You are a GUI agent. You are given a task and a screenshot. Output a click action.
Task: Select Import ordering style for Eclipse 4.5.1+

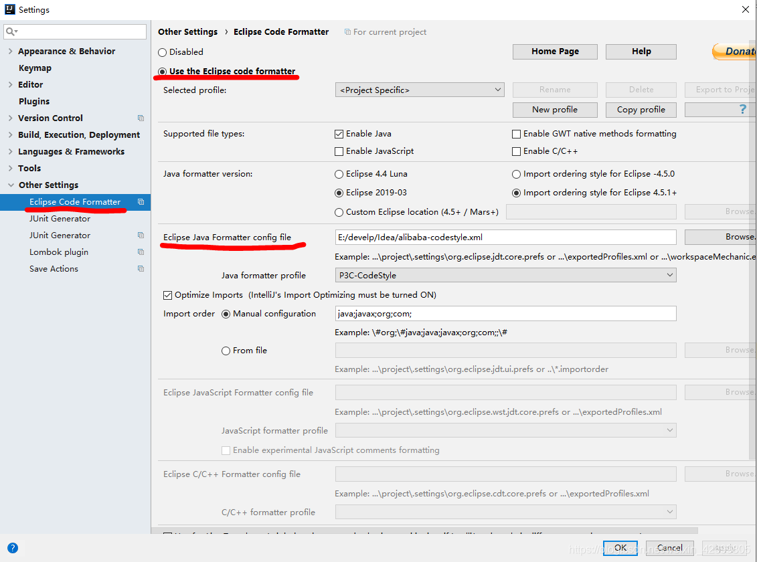[516, 193]
